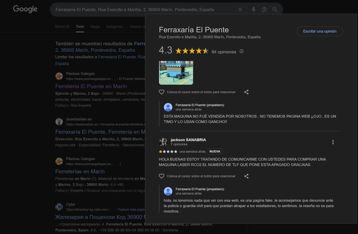358x234 pixels.
Task: Open the Google homepage via the logo
Action: pos(25,9)
